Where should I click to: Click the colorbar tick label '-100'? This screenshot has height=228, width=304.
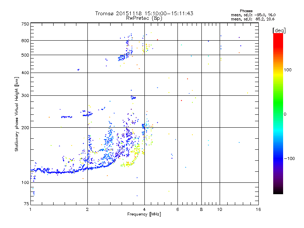(289, 158)
